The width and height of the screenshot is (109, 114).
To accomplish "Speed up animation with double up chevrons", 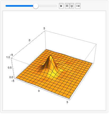I will pos(67,6).
